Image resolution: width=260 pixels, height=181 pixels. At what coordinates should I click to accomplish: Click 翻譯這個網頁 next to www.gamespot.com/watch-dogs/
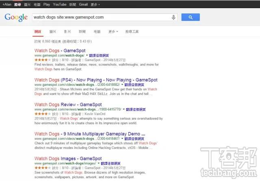tap(99, 55)
